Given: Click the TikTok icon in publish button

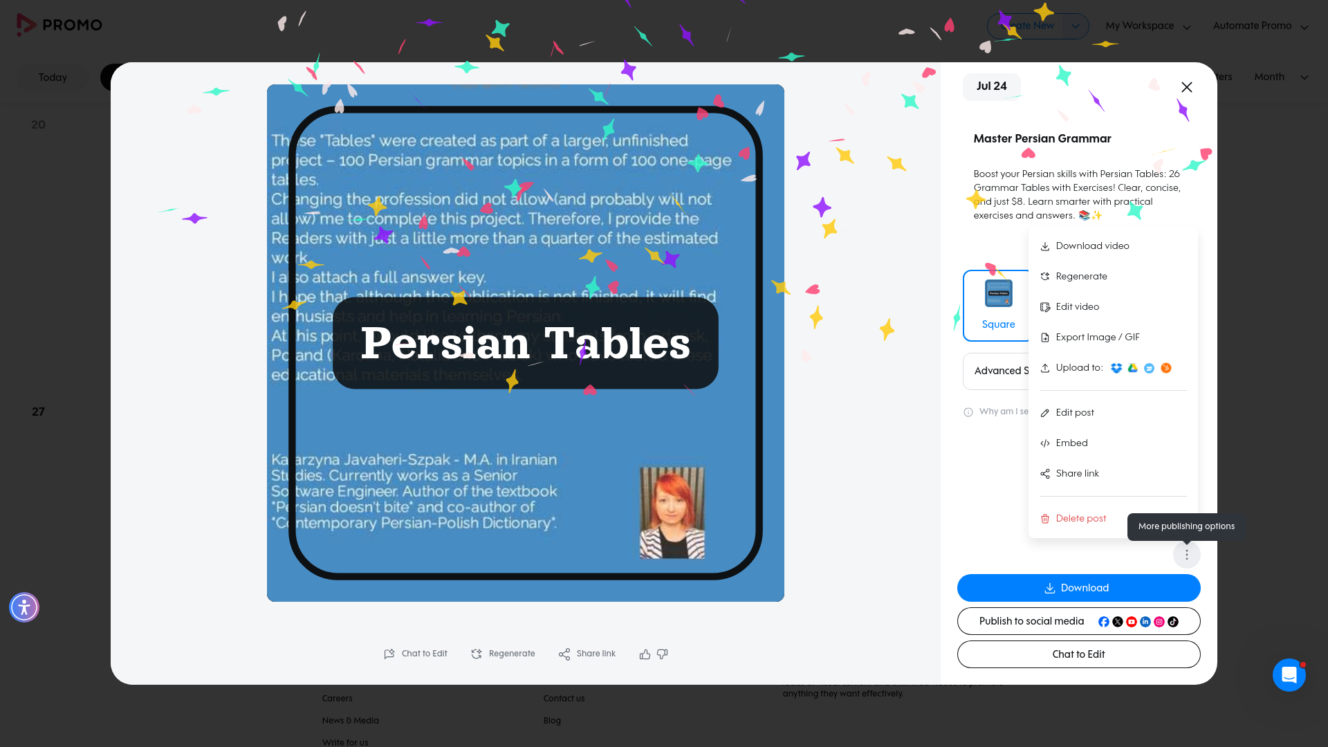Looking at the screenshot, I should (x=1173, y=622).
